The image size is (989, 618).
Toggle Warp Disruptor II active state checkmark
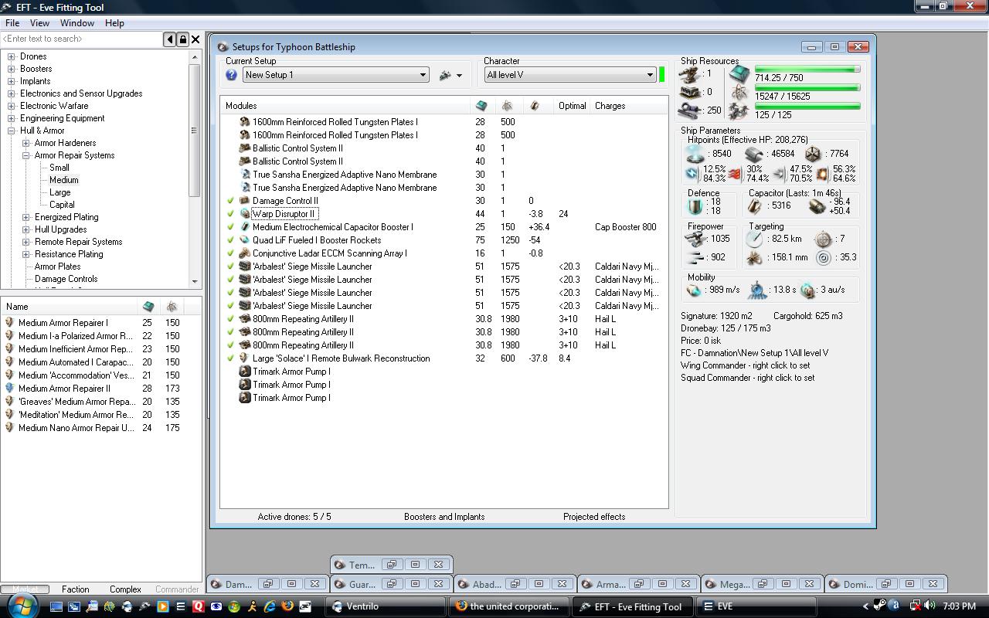click(x=230, y=214)
